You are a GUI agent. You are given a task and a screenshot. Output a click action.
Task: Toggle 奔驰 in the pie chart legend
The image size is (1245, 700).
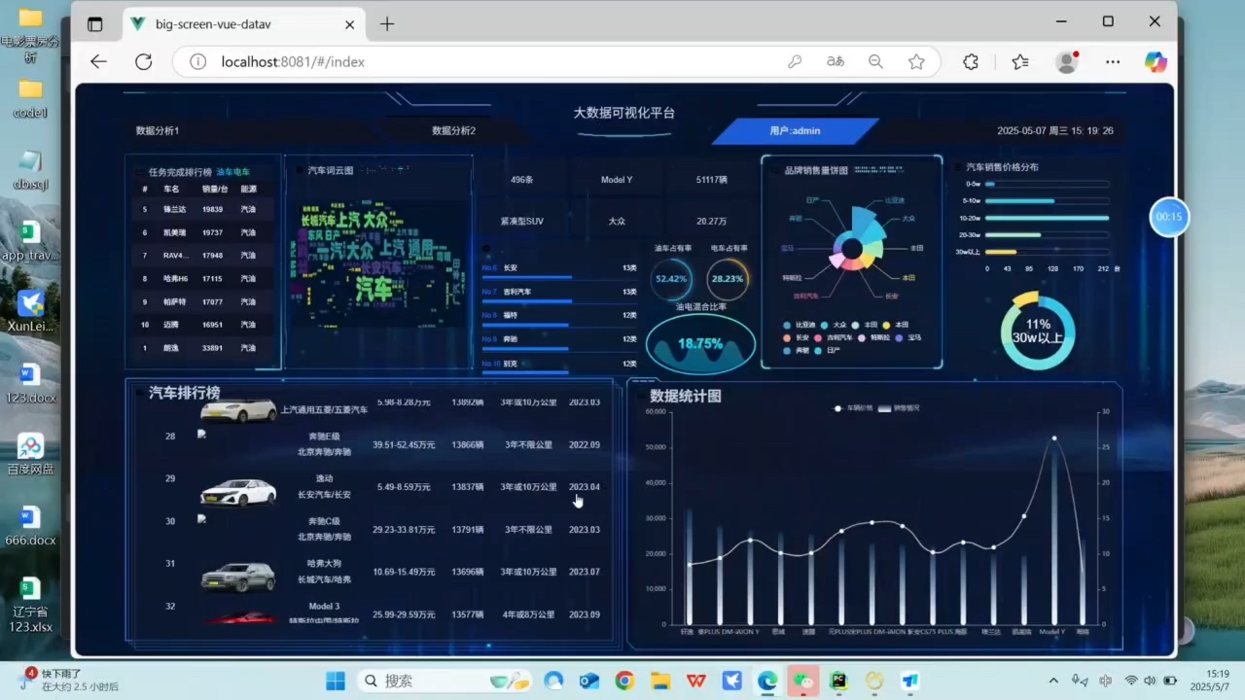click(x=796, y=351)
